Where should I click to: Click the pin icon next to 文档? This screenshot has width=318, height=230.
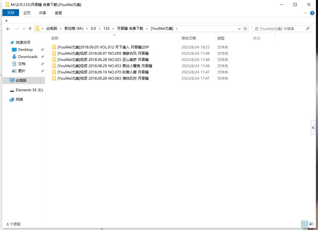click(42, 64)
